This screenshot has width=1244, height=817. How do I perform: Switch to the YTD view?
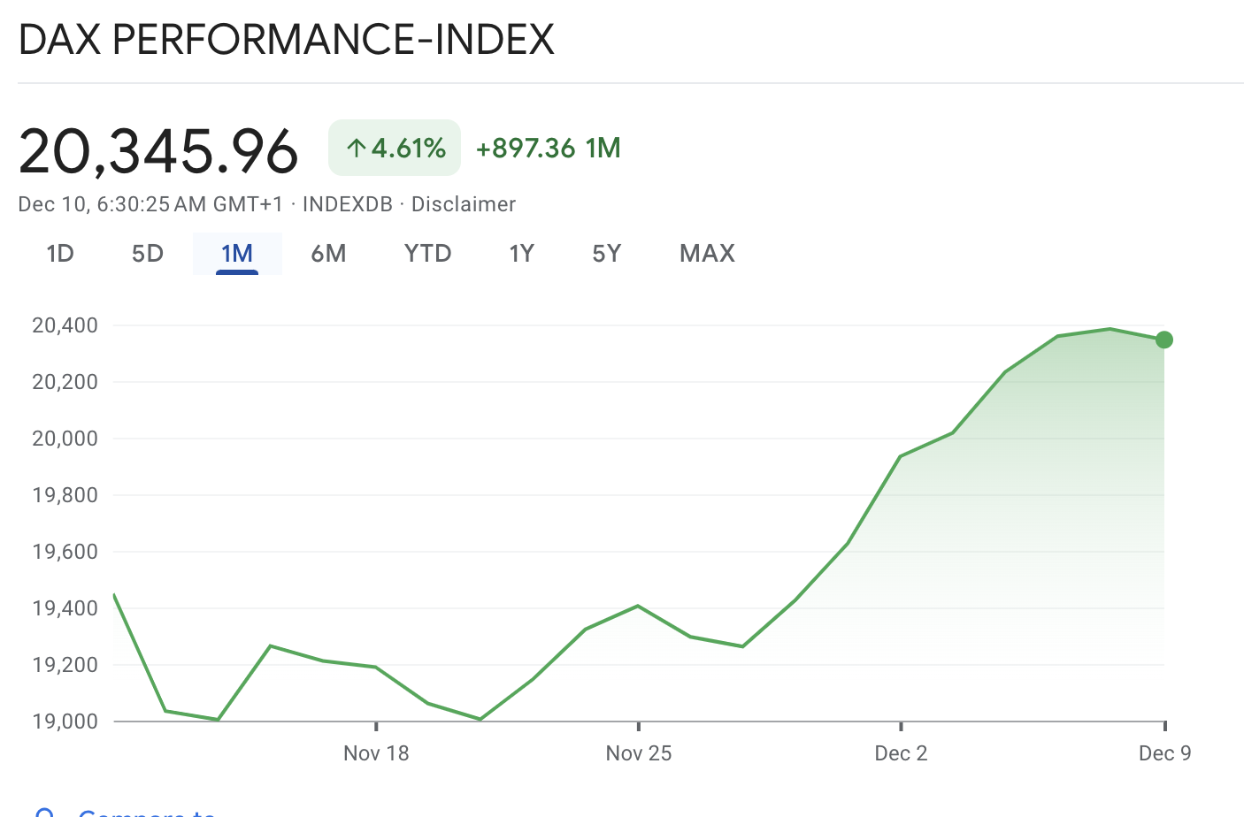tap(427, 254)
